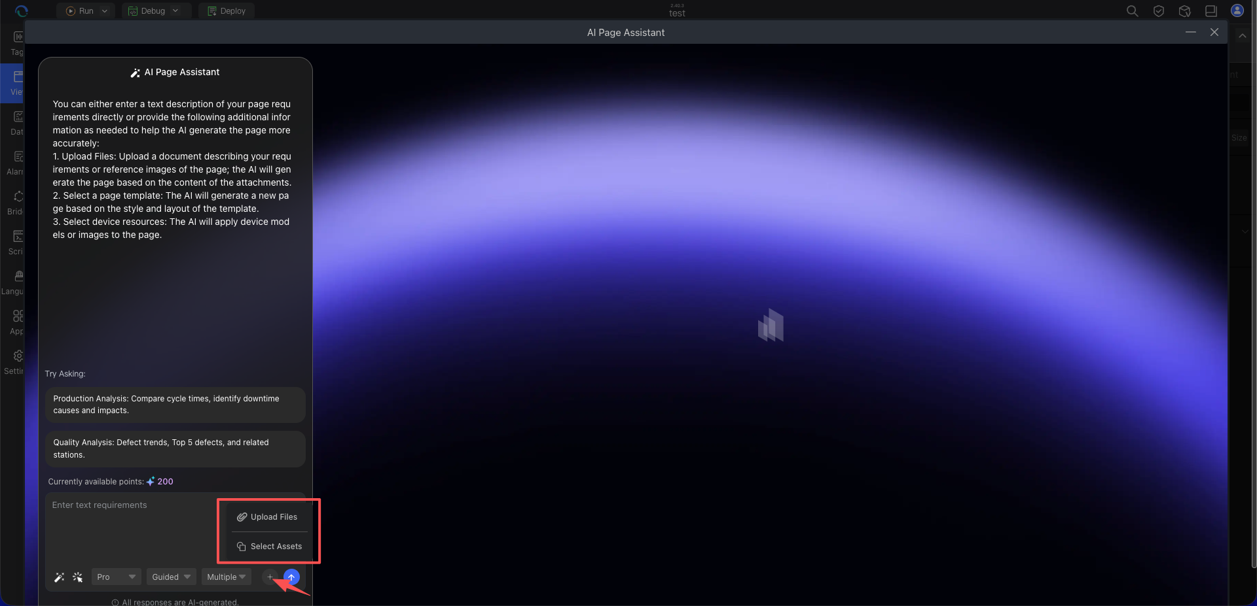
Task: Expand the Pro model dropdown
Action: point(117,577)
